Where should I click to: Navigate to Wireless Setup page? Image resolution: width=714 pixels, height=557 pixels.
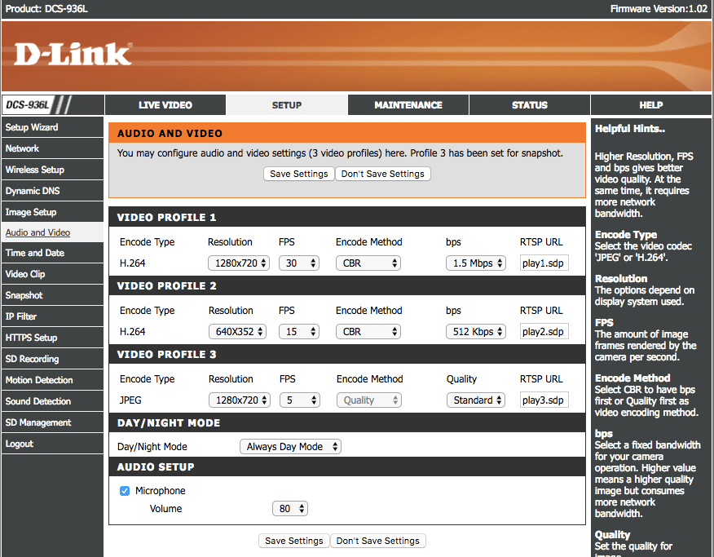(35, 170)
